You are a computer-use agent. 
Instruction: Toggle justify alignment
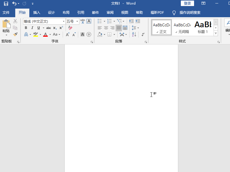[119, 28]
